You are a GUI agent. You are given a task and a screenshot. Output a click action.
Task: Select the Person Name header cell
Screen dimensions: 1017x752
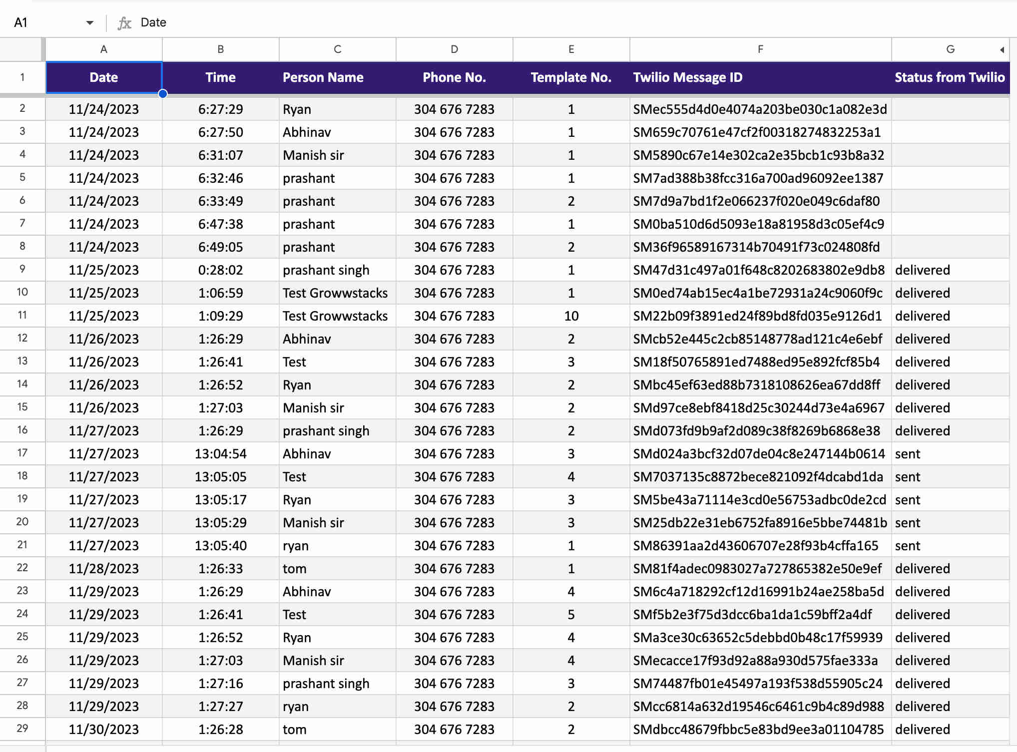(338, 77)
